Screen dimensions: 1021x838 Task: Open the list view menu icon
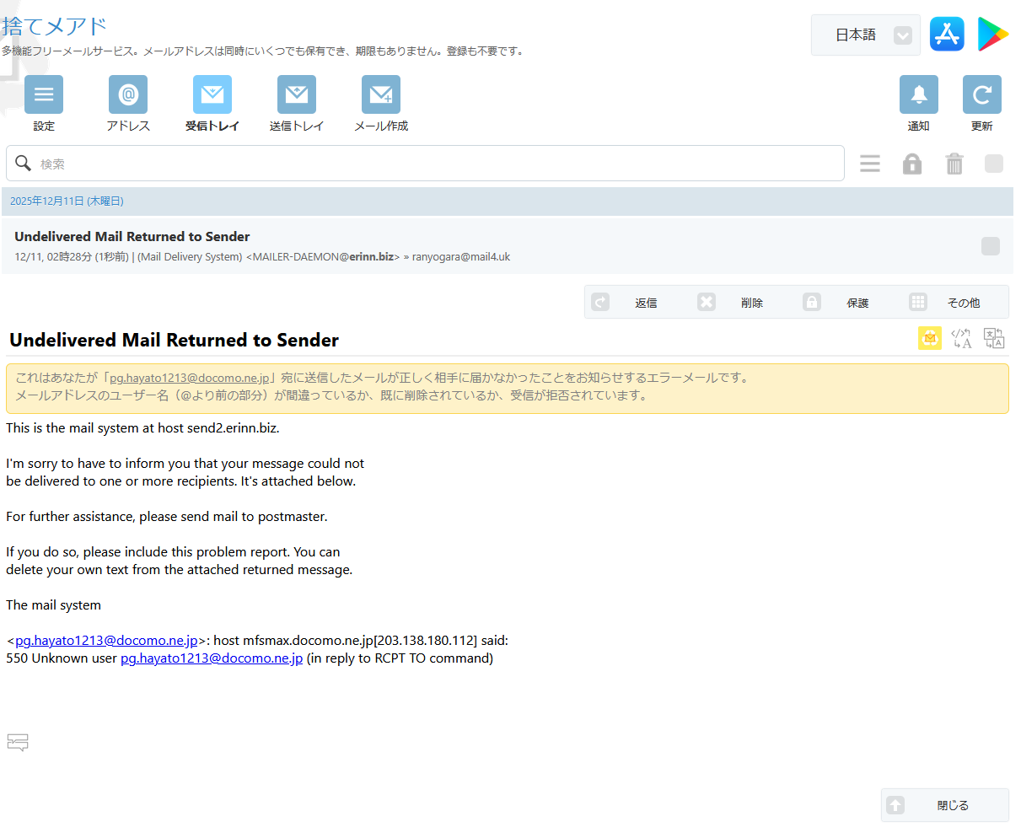point(870,164)
